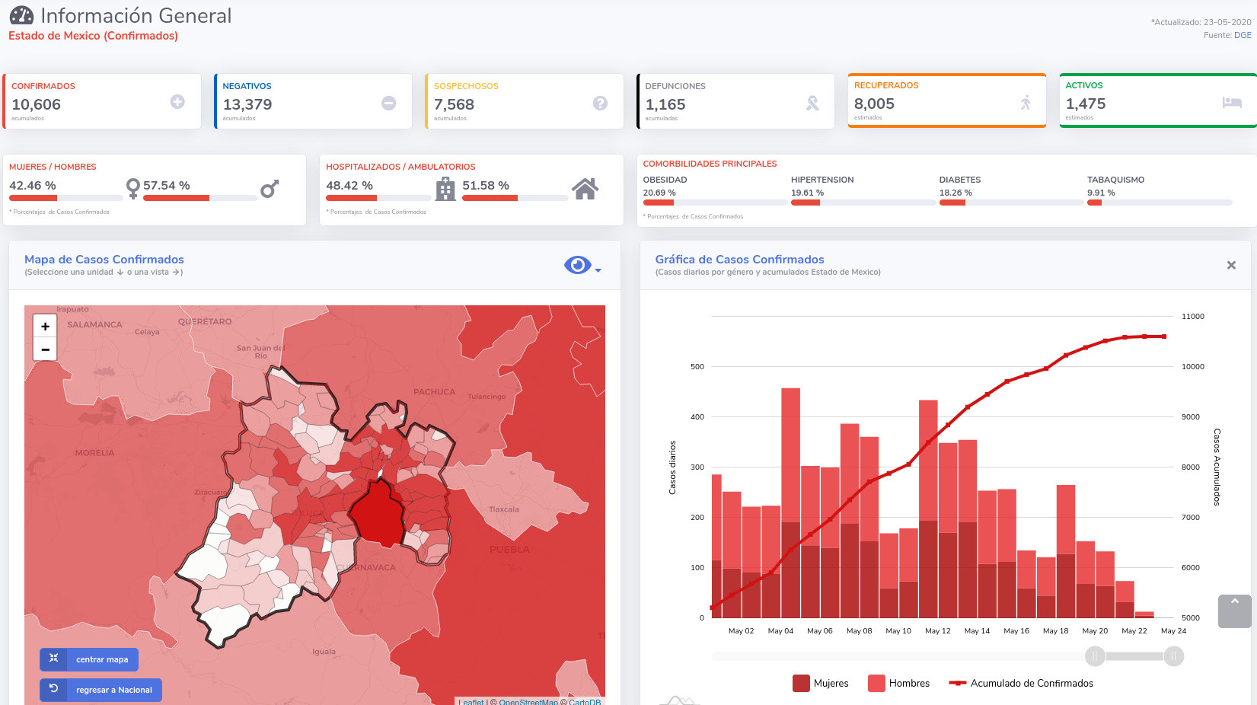Click the Hipertension 19.61 % label
The height and width of the screenshot is (705, 1257).
(807, 193)
